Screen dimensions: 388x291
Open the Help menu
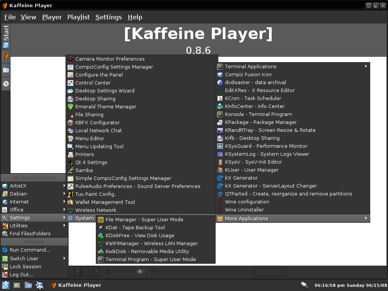135,17
